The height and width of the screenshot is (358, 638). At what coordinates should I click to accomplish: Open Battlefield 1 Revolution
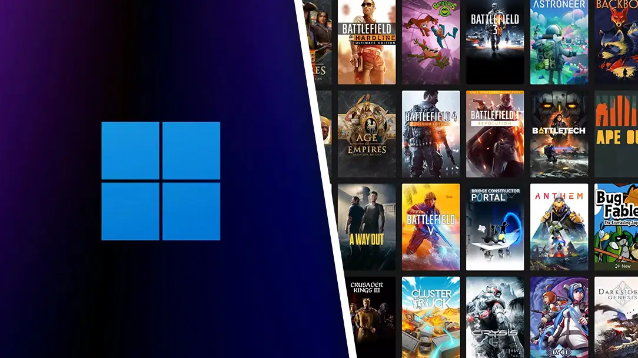[x=495, y=134]
